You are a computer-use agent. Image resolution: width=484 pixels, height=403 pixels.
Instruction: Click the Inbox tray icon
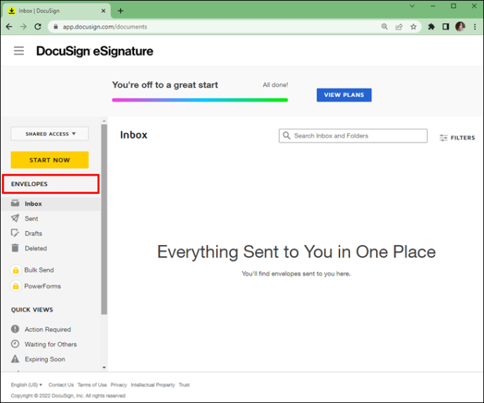click(15, 203)
